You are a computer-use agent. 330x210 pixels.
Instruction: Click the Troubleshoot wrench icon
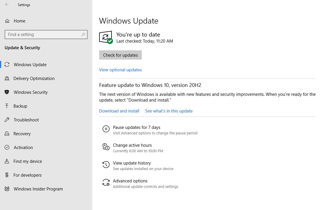(x=7, y=120)
